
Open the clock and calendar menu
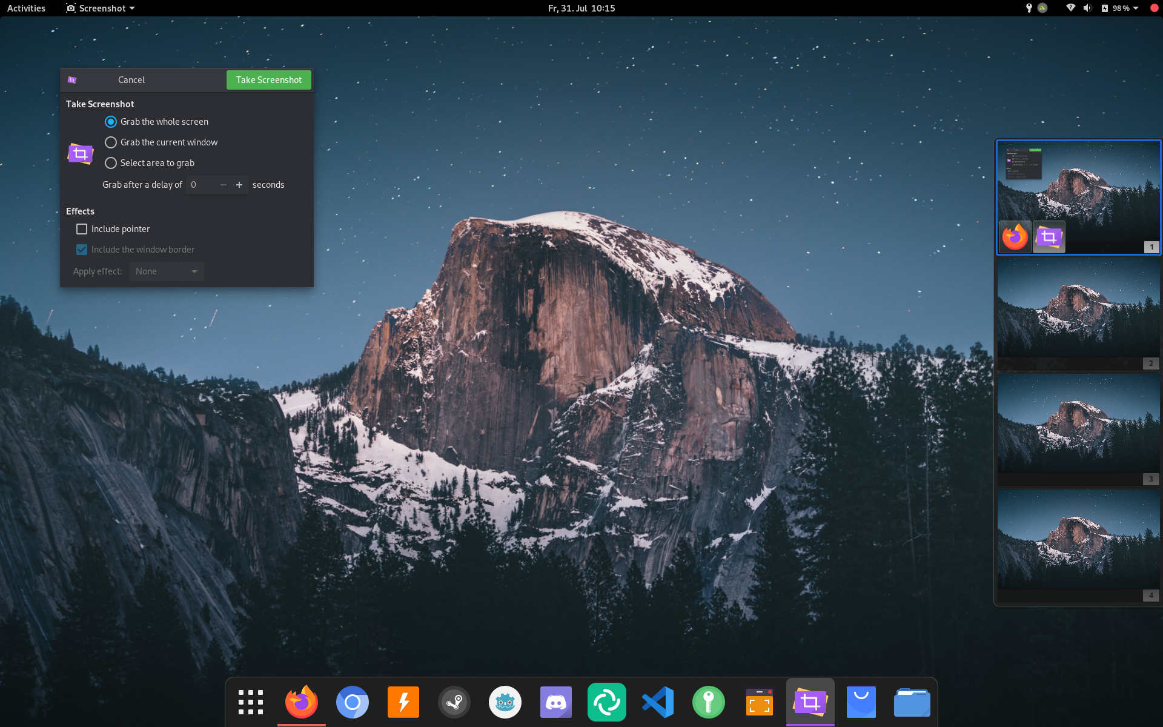pos(581,8)
